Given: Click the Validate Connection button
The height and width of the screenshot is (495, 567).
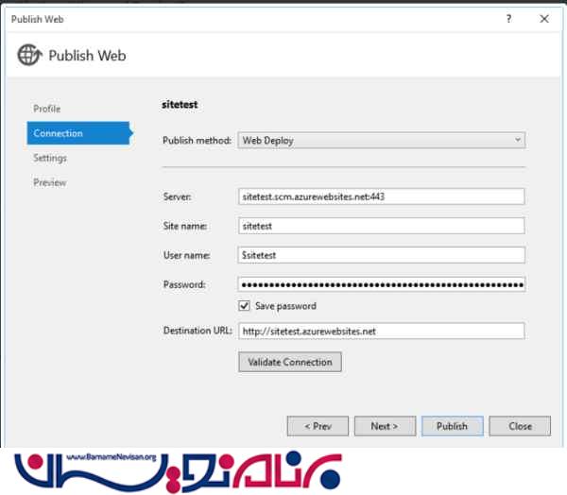Looking at the screenshot, I should [290, 362].
